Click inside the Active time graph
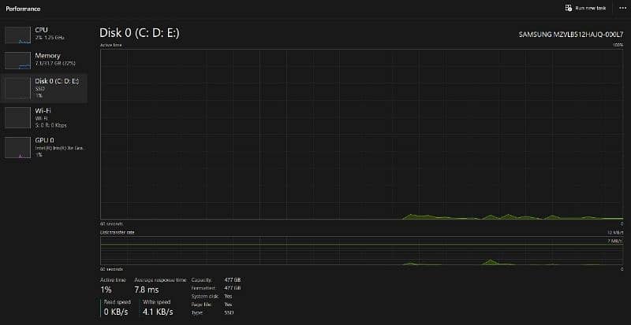Viewport: 631px width, 325px height. (361, 134)
